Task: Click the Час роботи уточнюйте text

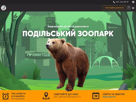Action: click(x=18, y=95)
